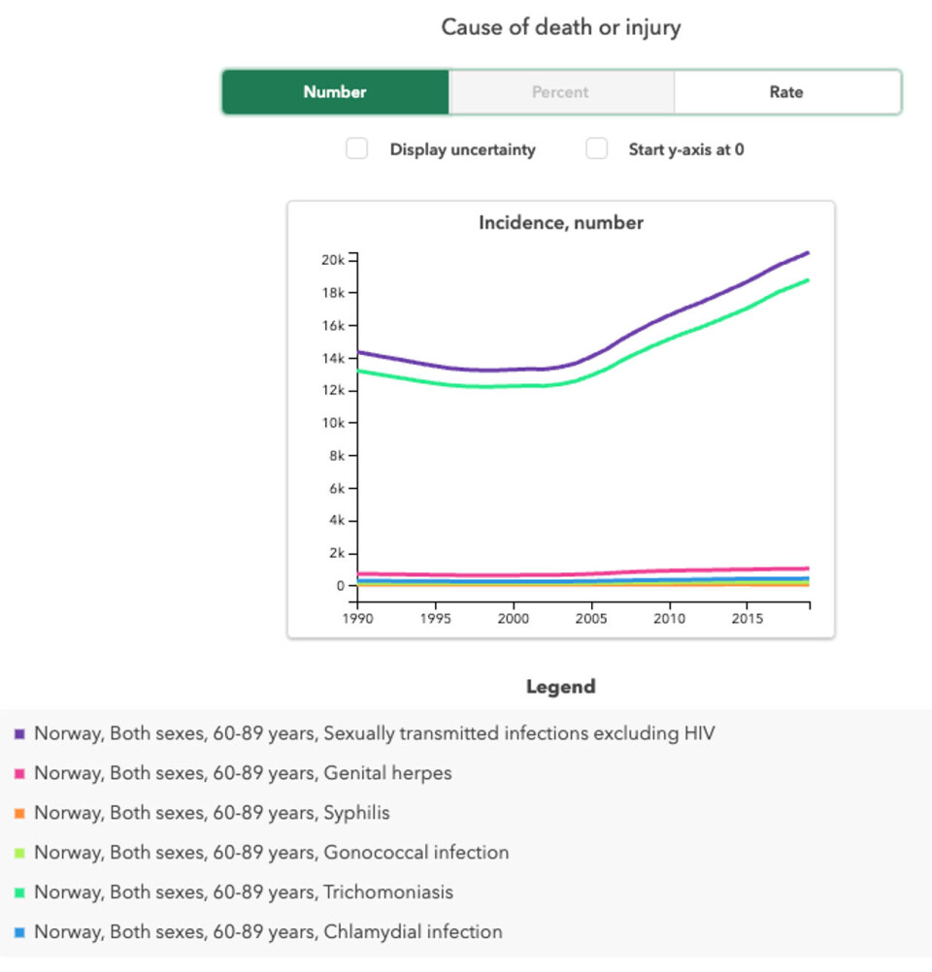Click the pink Genital herpes legend swatch
Image resolution: width=932 pixels, height=972 pixels.
(19, 774)
